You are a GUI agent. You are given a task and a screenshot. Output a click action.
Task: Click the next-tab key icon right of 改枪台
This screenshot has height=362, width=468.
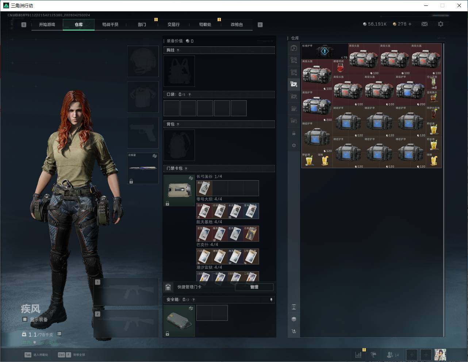tap(260, 25)
